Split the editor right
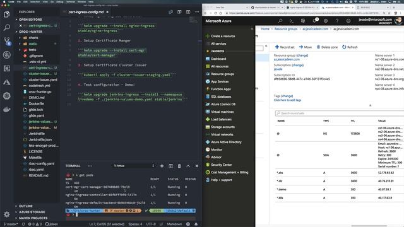 click(188, 12)
